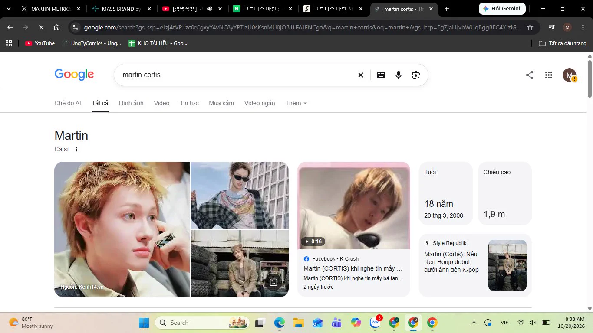Open more options next to Ca sĩ
The width and height of the screenshot is (593, 333).
[x=76, y=149]
